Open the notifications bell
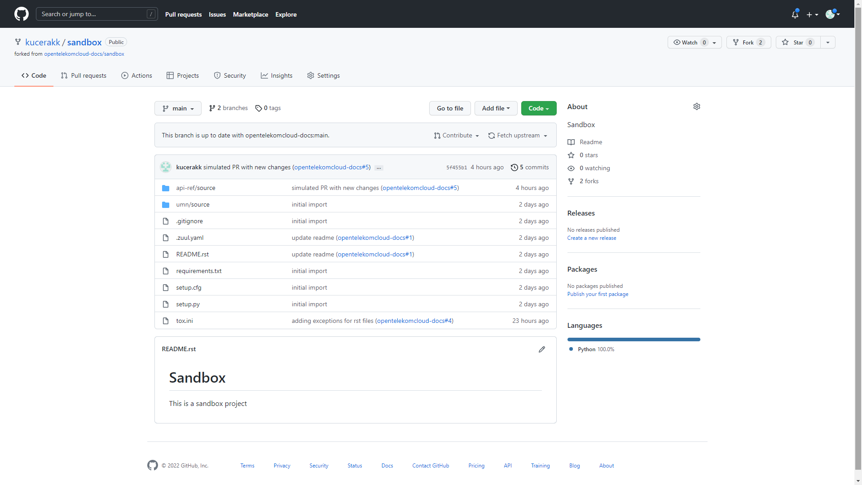 [795, 14]
